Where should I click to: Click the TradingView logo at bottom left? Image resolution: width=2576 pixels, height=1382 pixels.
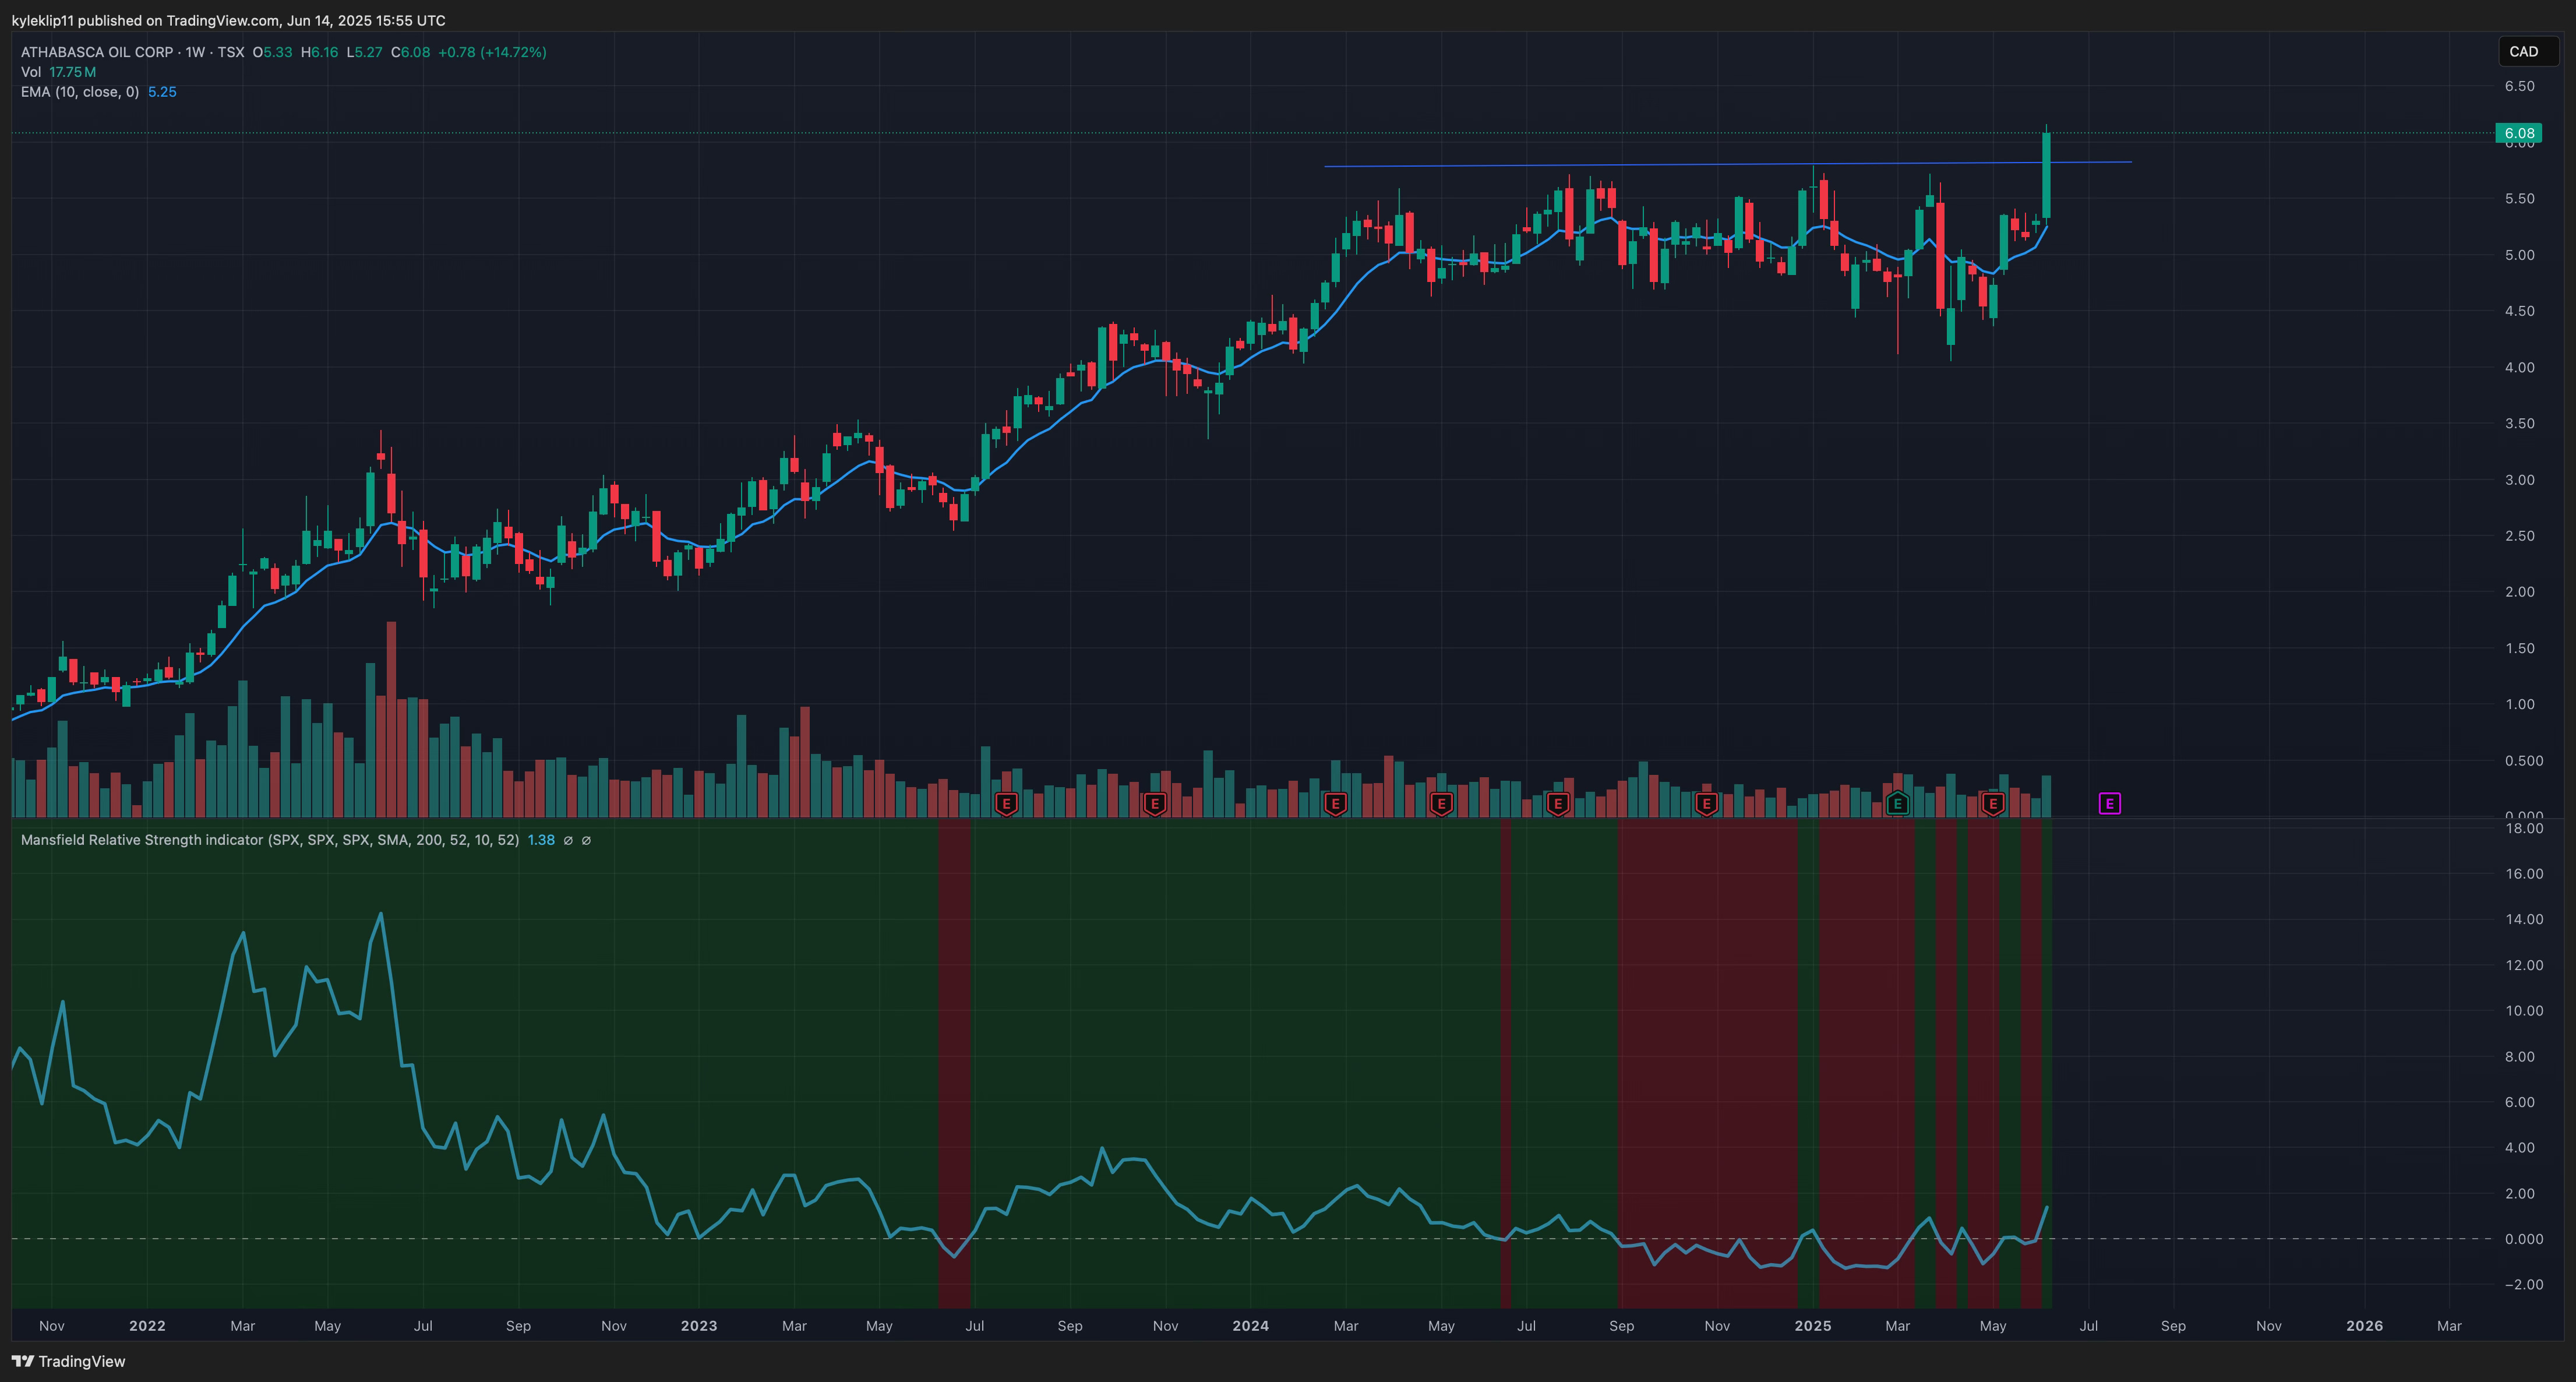point(68,1361)
